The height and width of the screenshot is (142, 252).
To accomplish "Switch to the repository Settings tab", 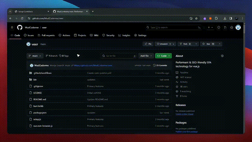I will tap(140, 35).
